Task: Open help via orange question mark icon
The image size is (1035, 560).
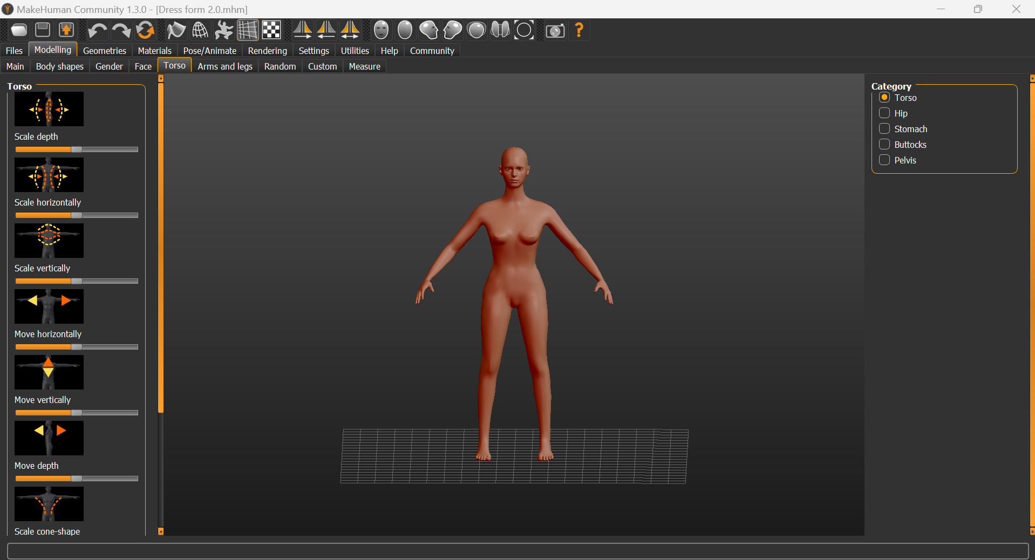Action: (579, 30)
